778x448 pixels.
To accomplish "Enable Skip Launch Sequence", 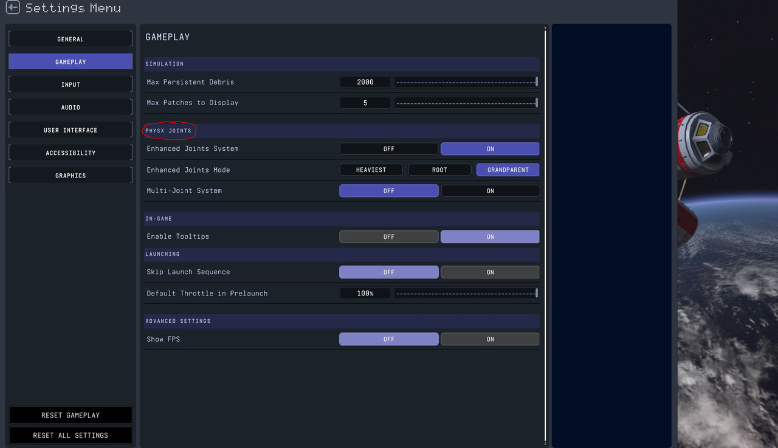I will [489, 272].
